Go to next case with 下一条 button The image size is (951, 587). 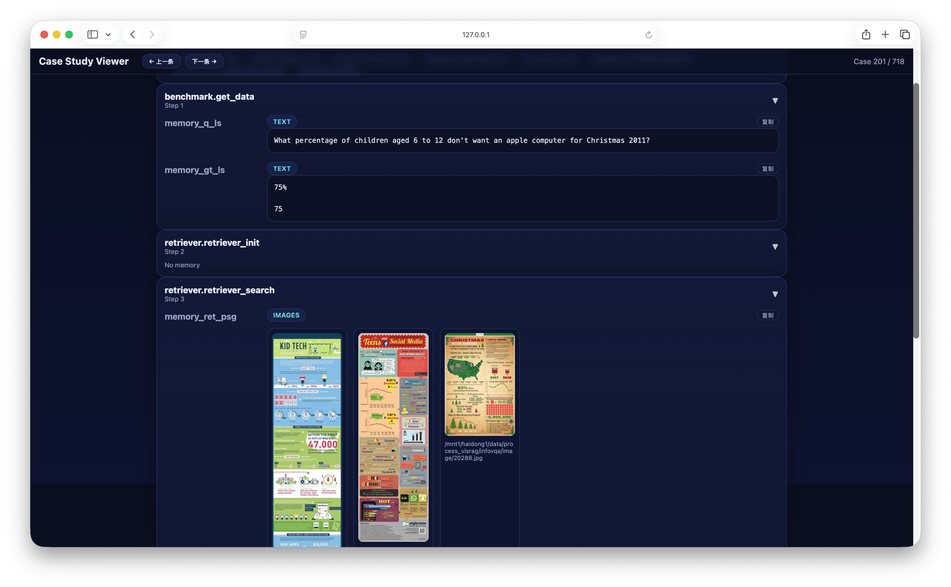[204, 61]
